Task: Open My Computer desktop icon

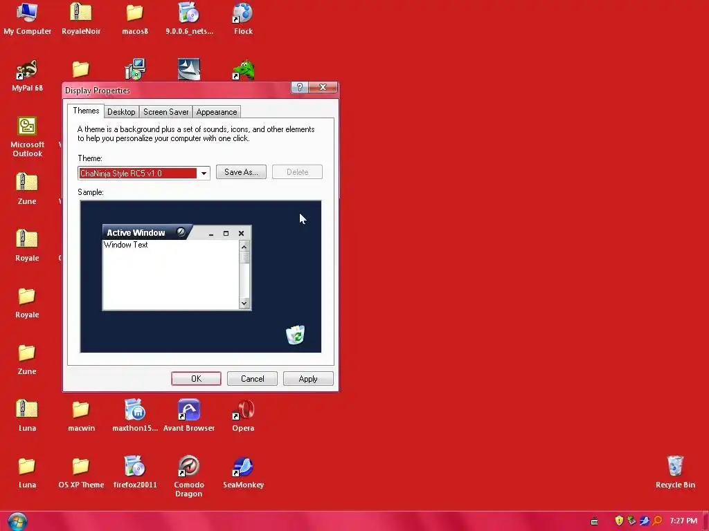Action: point(27,19)
